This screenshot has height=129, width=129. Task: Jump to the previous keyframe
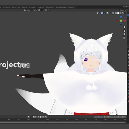(x=36, y=117)
